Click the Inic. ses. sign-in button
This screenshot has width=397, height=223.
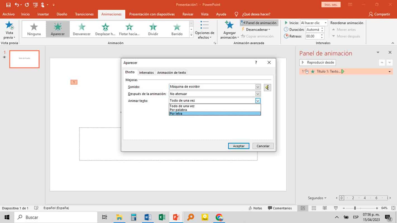(x=331, y=5)
